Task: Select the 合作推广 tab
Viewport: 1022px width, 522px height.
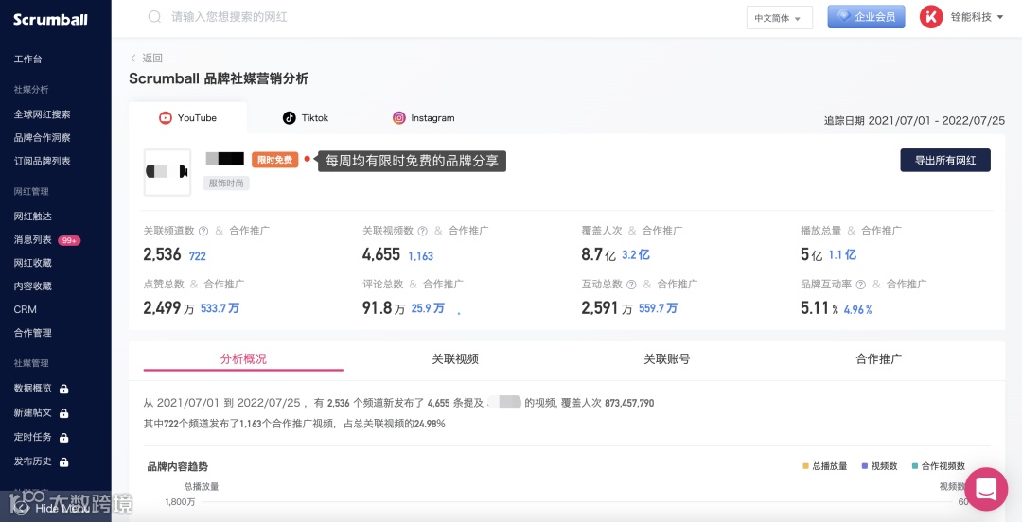Action: [878, 359]
